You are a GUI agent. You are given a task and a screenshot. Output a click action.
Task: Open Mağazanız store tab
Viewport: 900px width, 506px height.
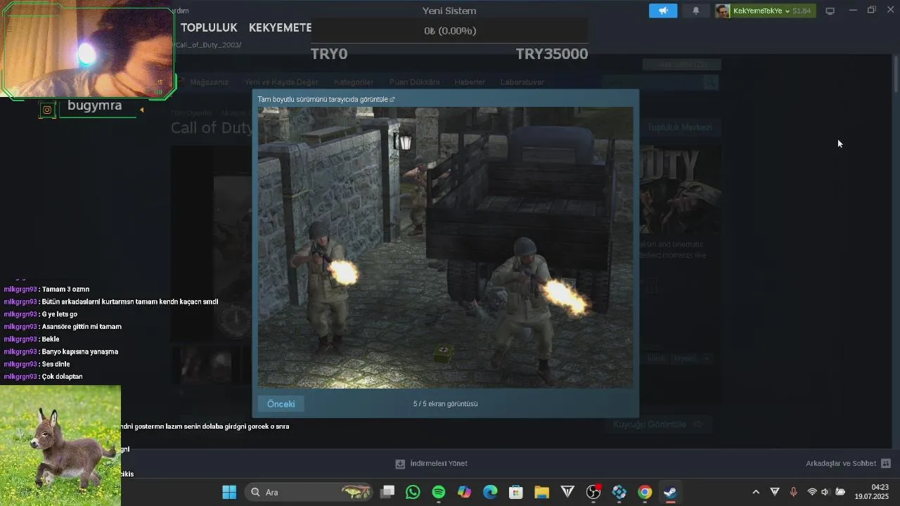point(209,82)
